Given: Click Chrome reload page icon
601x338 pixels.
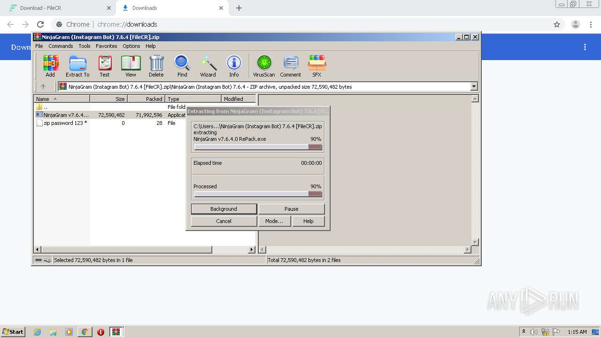Looking at the screenshot, I should pyautogui.click(x=40, y=24).
